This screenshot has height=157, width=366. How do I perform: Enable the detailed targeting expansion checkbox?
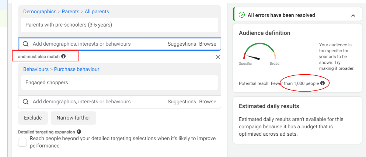tap(22, 142)
